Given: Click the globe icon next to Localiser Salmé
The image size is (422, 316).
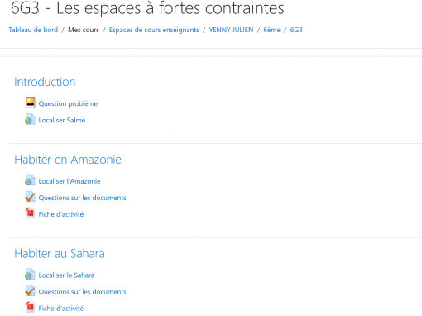Looking at the screenshot, I should coord(30,119).
